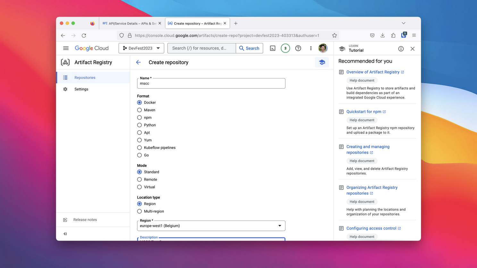Select the Maven format
This screenshot has width=477, height=268.
[x=139, y=110]
